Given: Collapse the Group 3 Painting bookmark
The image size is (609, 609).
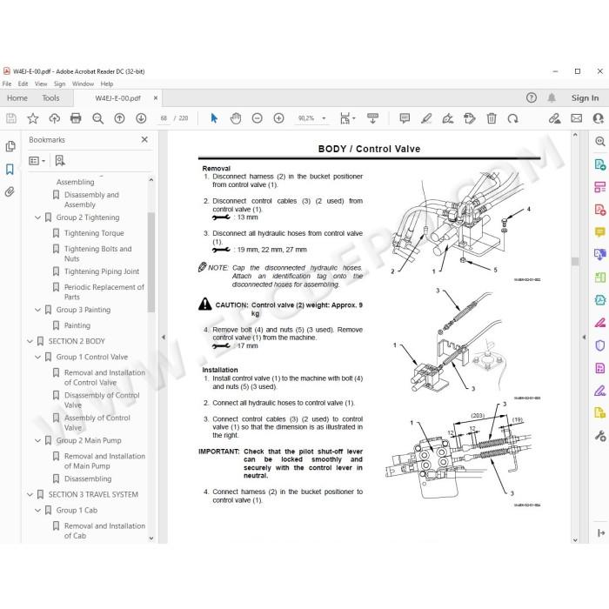Looking at the screenshot, I should [37, 310].
